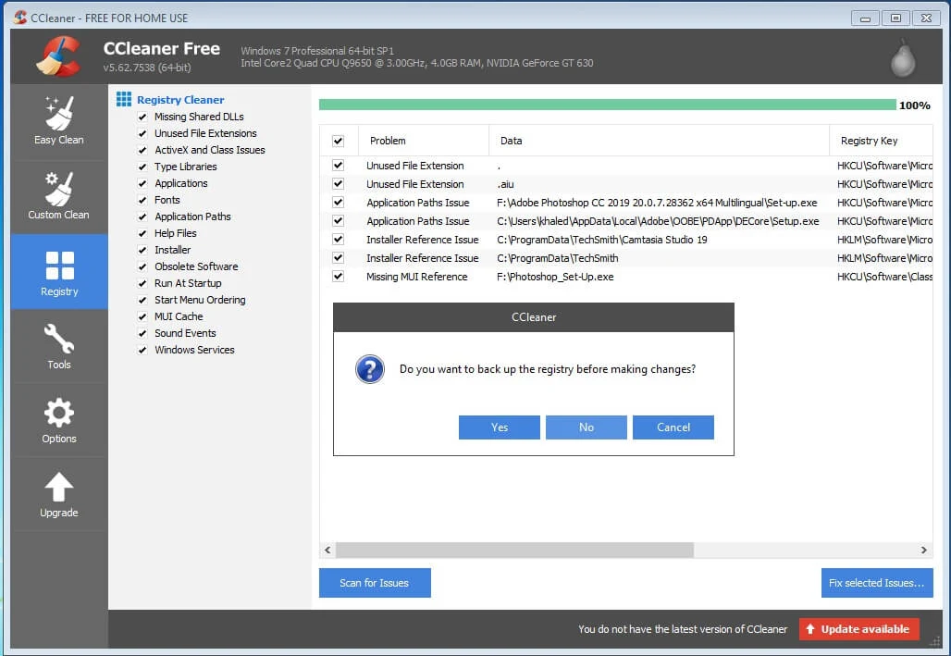Click the Missing MUI Reference problem cell

point(416,277)
